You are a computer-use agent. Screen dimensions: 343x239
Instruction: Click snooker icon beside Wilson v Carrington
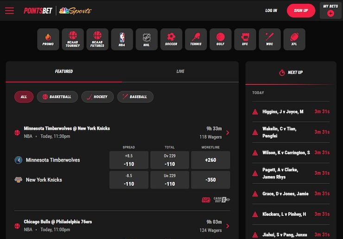[255, 153]
